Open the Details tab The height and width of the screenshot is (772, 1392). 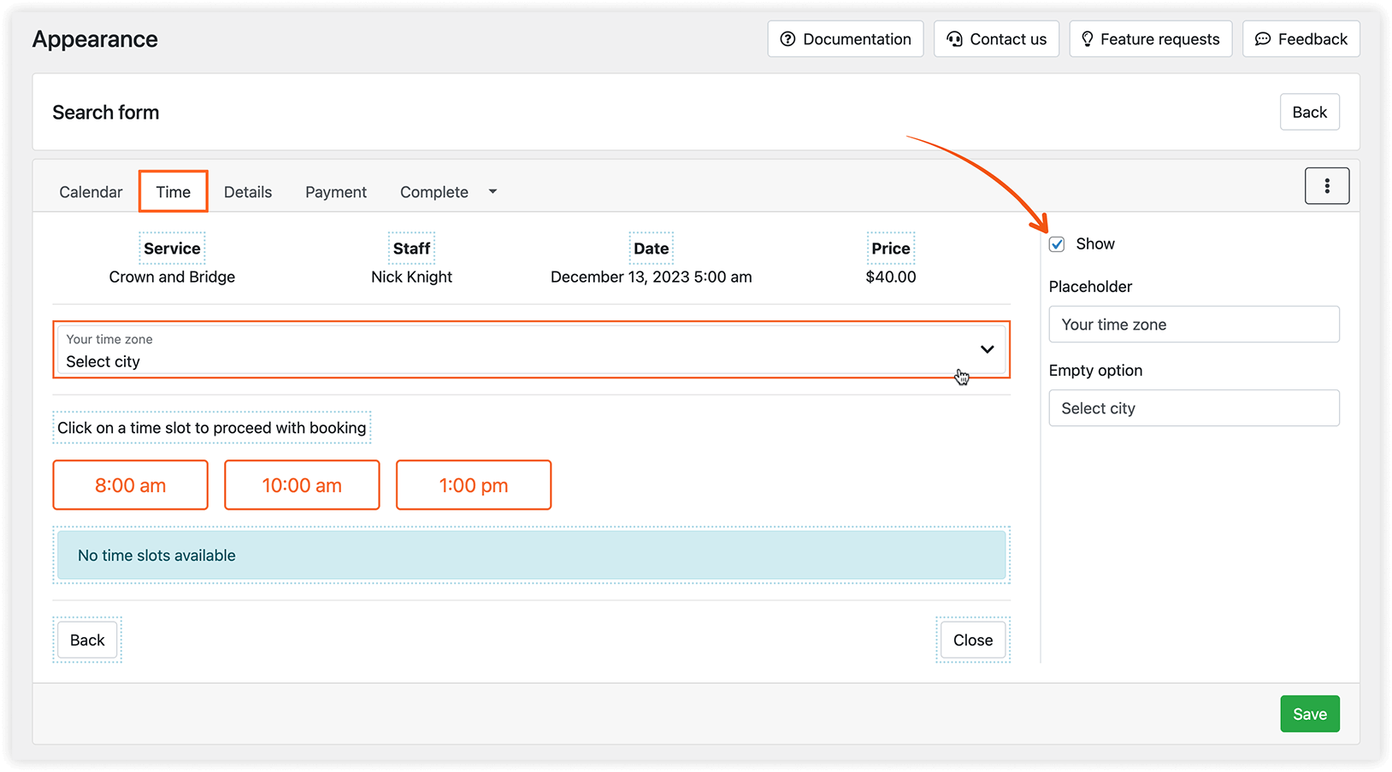coord(248,192)
